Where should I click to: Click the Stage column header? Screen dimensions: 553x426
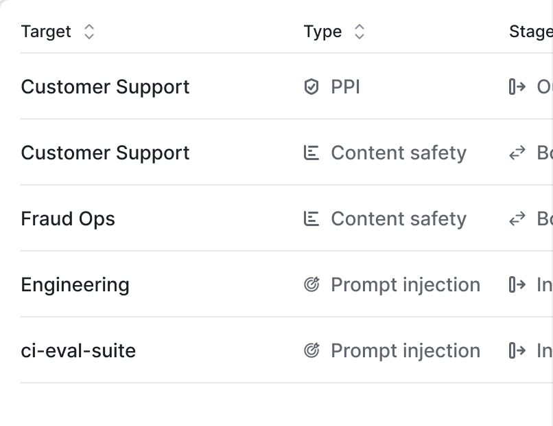click(531, 32)
